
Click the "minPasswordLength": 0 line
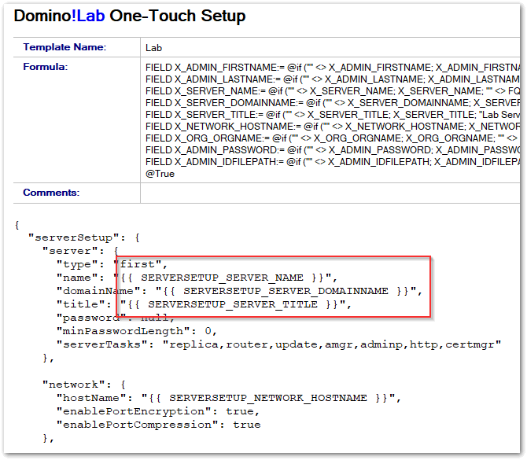[136, 331]
